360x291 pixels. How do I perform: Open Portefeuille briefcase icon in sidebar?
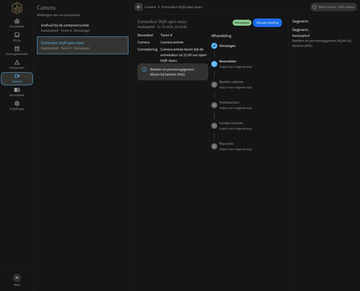(x=17, y=21)
